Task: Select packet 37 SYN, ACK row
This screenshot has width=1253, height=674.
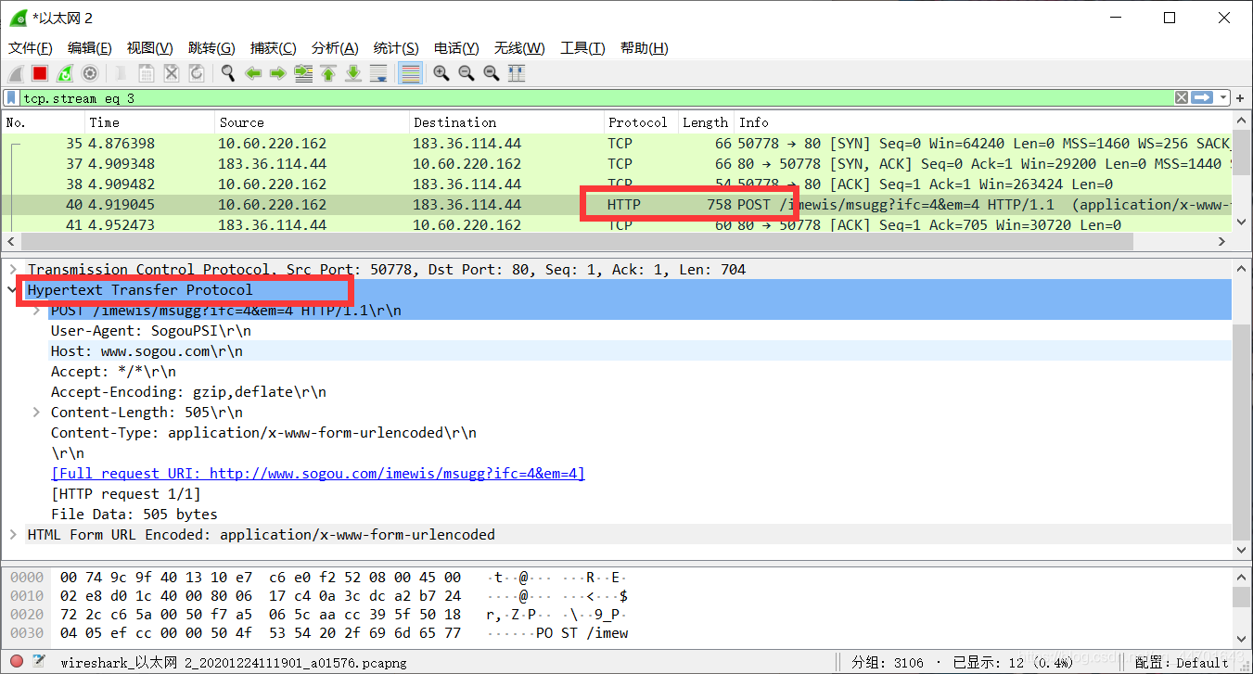Action: [617, 164]
